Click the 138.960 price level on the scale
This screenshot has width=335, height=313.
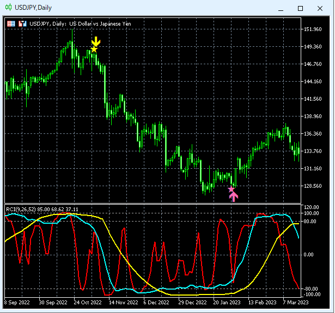coord(313,116)
